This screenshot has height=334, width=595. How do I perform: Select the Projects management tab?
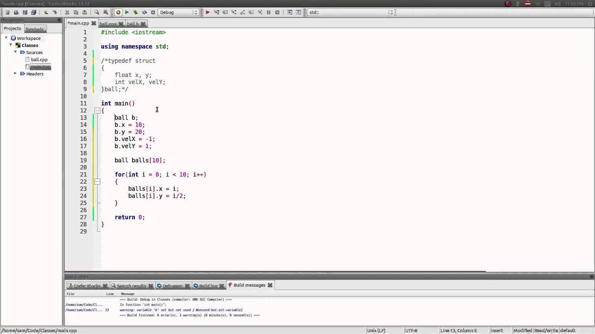tap(13, 29)
